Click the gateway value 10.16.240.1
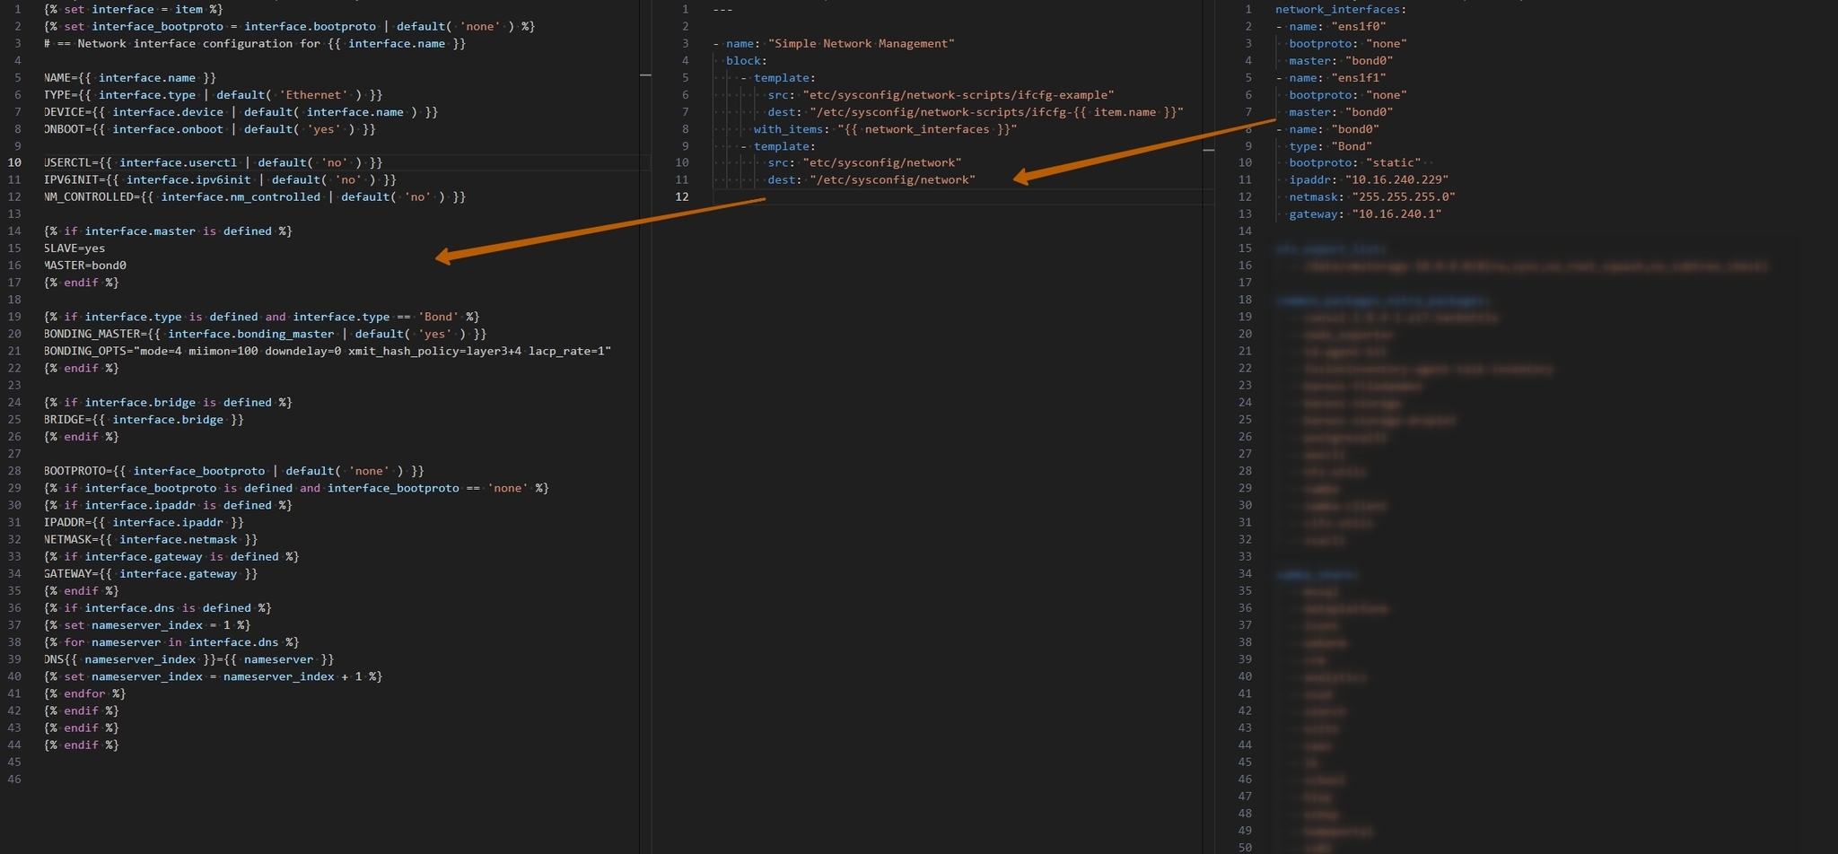The image size is (1838, 854). 1396,214
